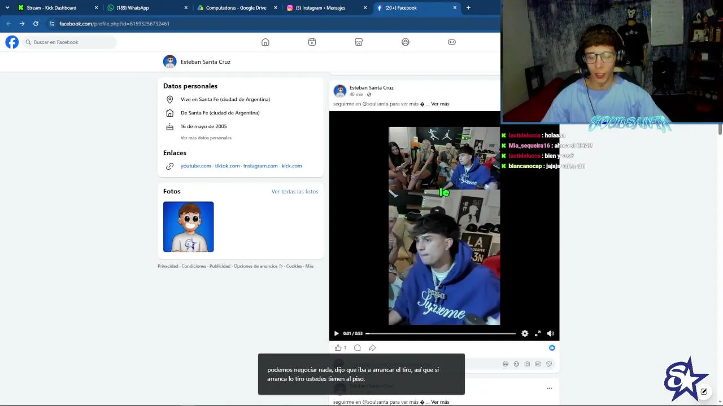
Task: Open the Reels video icon in Facebook's top bar
Action: tap(312, 42)
